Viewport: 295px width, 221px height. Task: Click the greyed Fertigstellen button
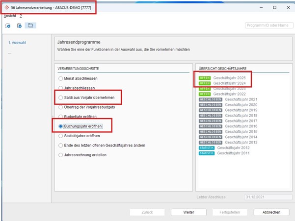(230, 212)
